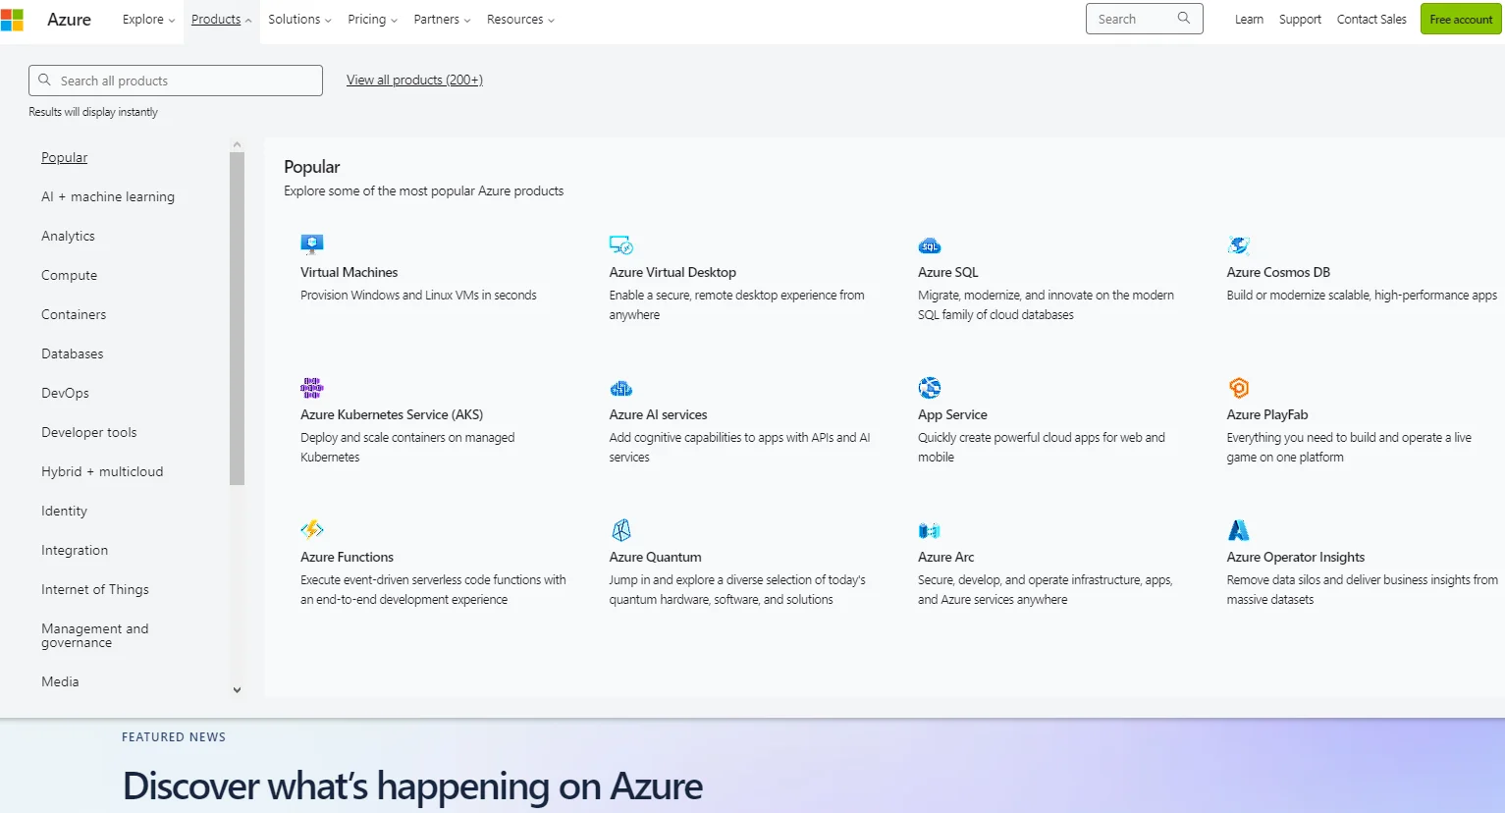Click the magnifier icon in product search

pos(44,80)
